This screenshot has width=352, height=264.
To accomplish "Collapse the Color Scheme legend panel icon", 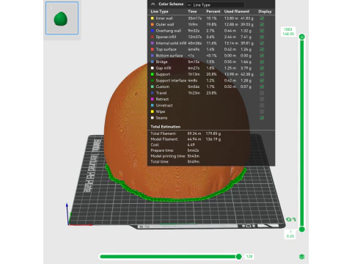I will tap(153, 4).
